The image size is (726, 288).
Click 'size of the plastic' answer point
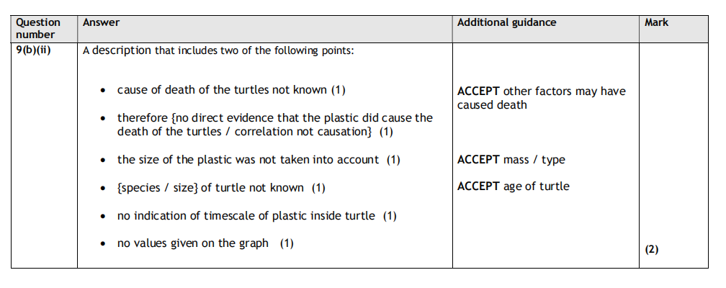259,160
